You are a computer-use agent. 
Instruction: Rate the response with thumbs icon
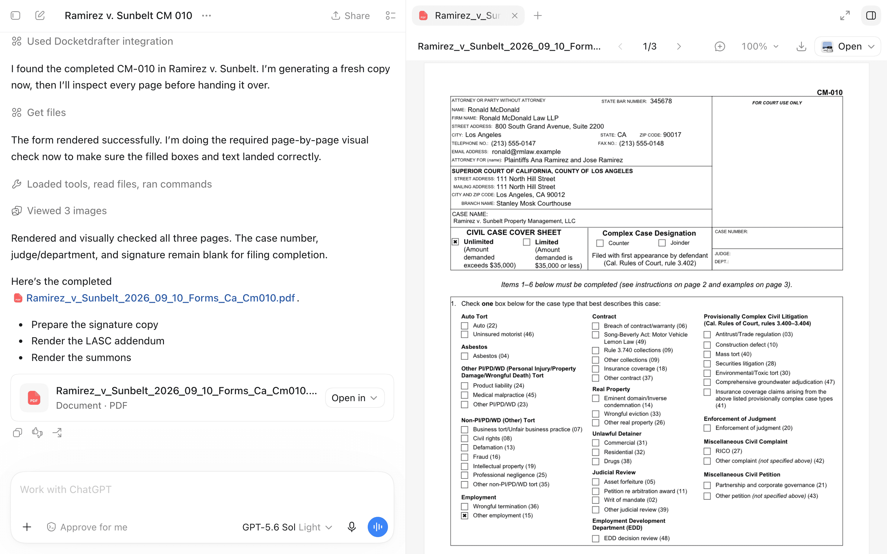pyautogui.click(x=37, y=433)
